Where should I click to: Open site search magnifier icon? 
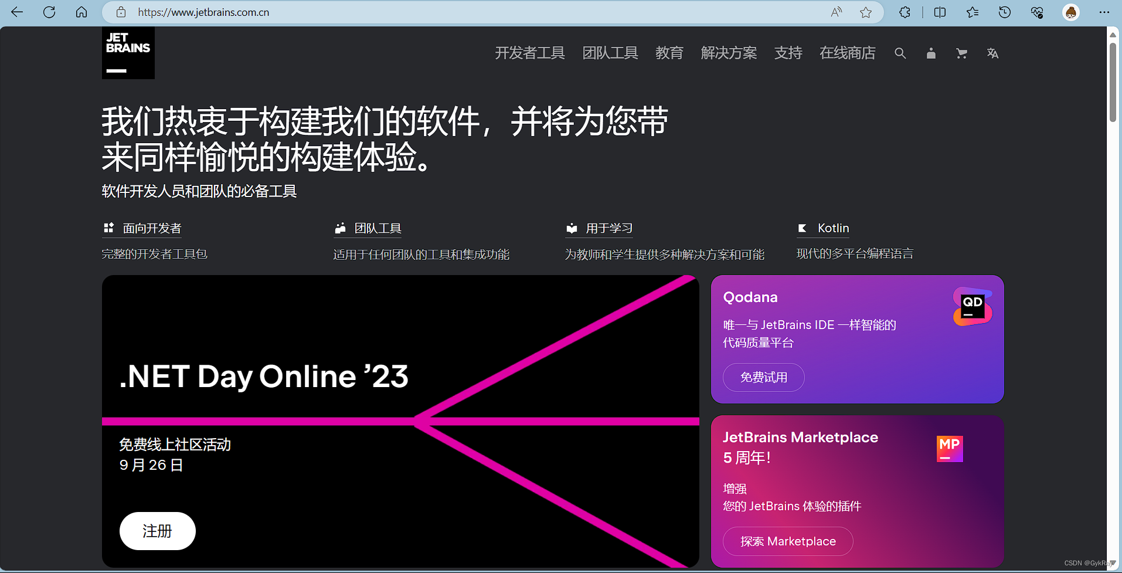coord(900,53)
